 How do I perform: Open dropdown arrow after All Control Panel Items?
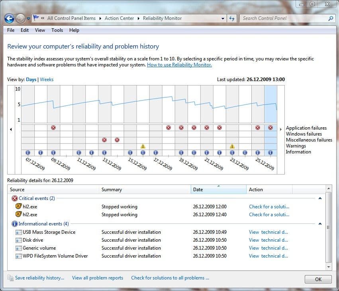coord(100,19)
